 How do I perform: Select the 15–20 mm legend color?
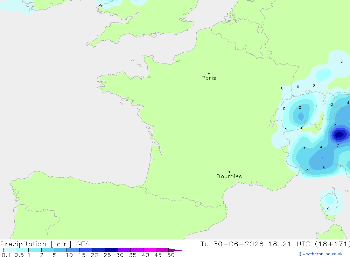pyautogui.click(x=86, y=250)
